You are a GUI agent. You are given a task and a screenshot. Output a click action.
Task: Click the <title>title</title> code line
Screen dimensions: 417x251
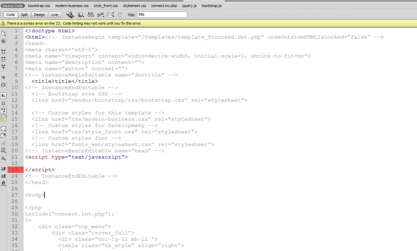point(65,81)
